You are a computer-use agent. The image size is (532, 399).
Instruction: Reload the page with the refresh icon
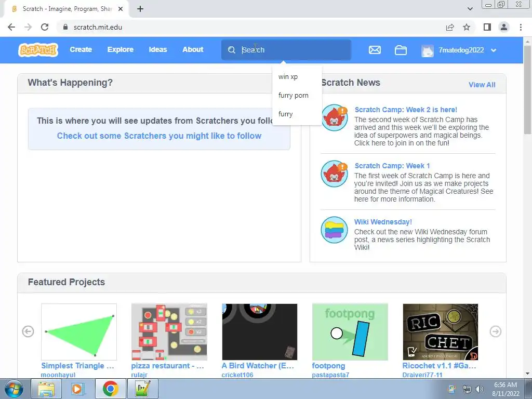(45, 27)
